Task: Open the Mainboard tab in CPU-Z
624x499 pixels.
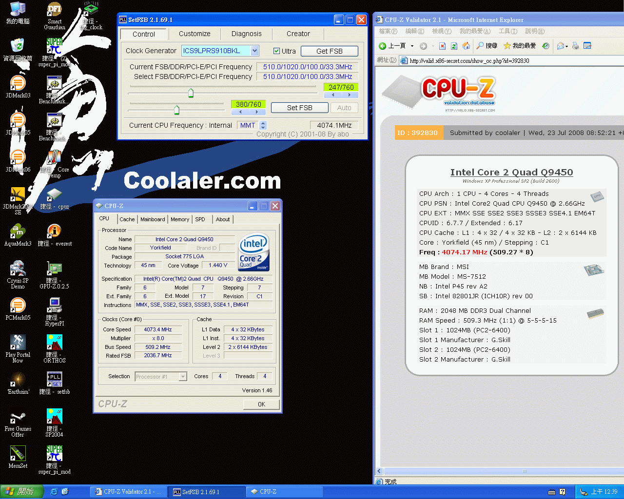Action: (x=153, y=219)
